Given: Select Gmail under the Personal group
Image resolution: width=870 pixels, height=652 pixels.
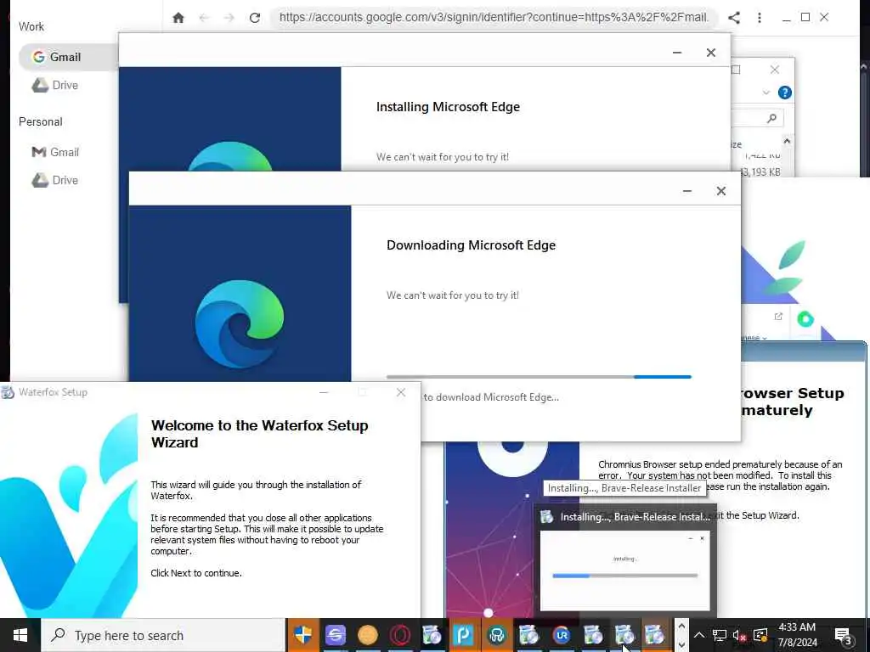Looking at the screenshot, I should point(55,152).
